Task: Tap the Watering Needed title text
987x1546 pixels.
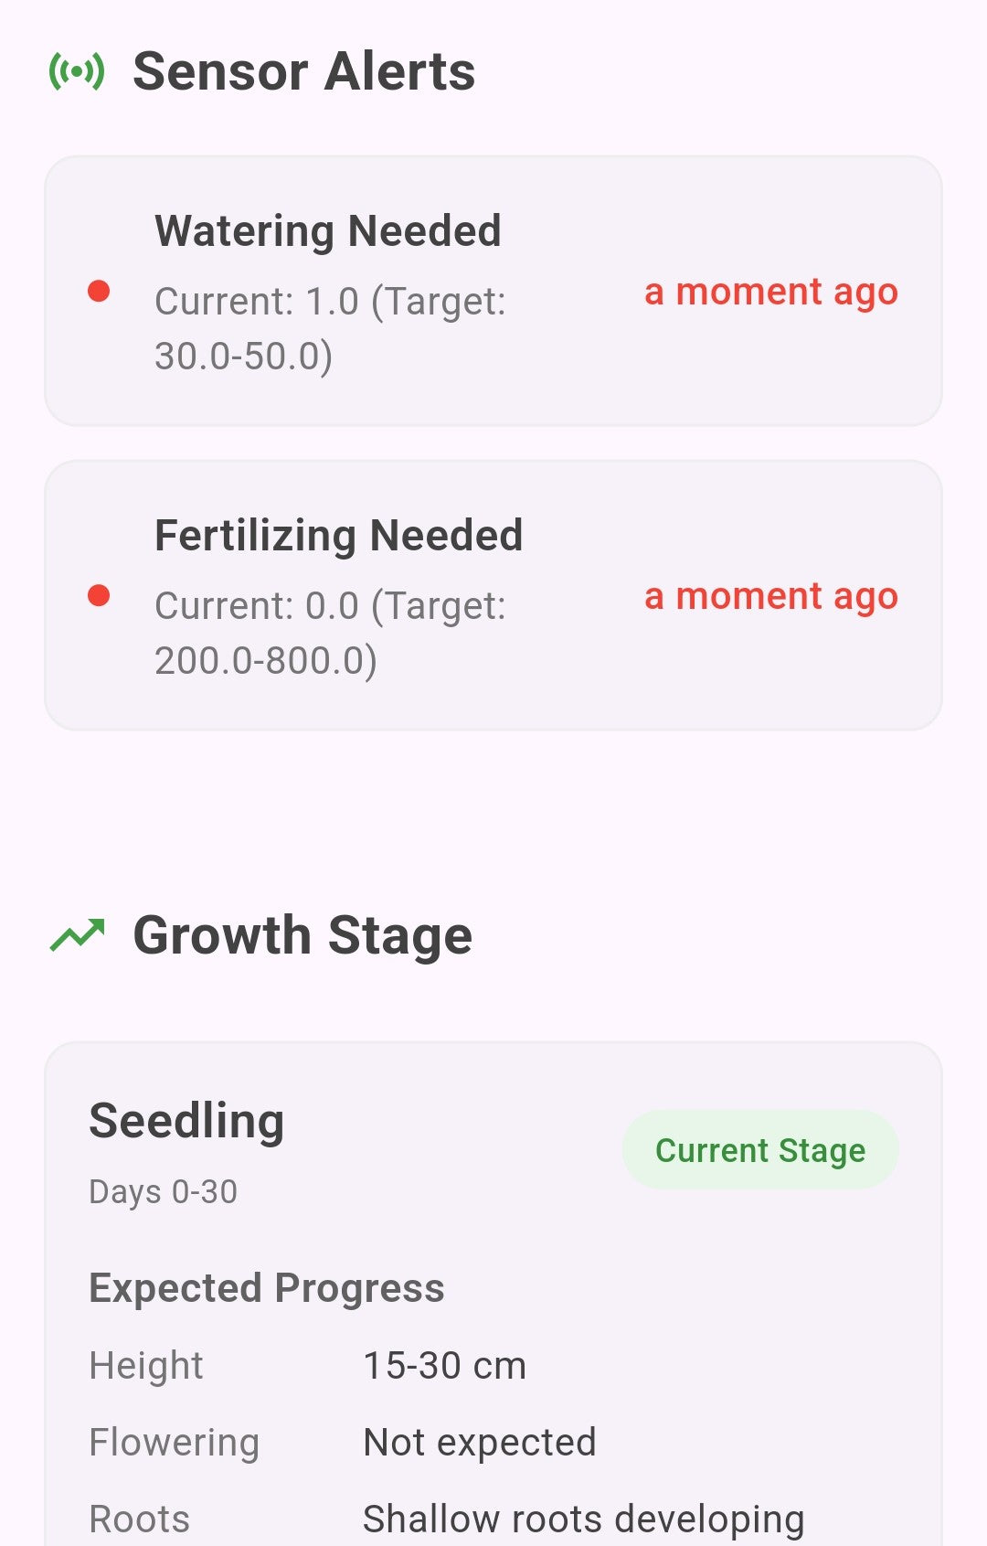Action: click(328, 230)
